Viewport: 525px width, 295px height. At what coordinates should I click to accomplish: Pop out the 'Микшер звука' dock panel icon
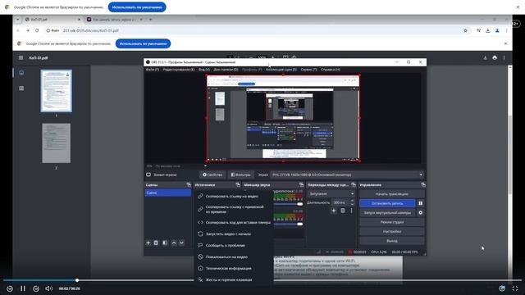pyautogui.click(x=301, y=184)
